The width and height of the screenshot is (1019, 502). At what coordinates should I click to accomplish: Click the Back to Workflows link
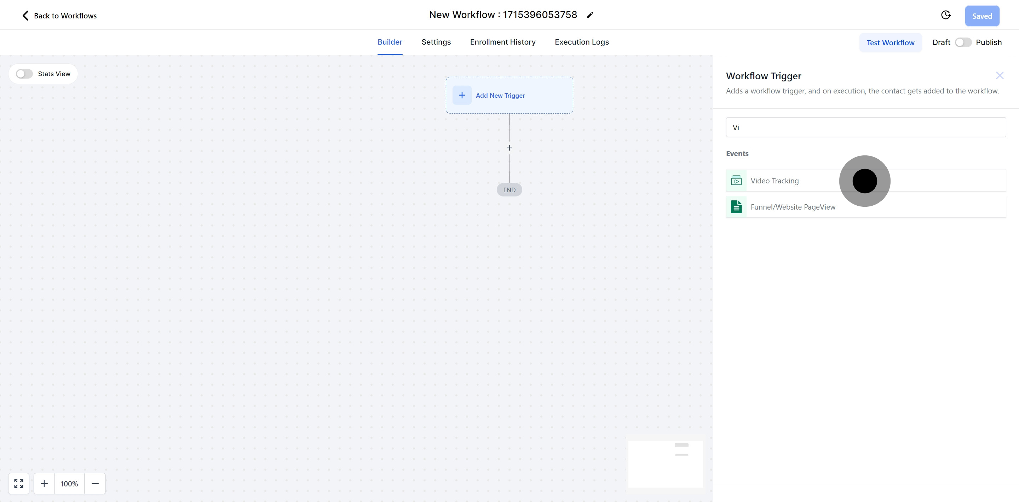tap(65, 16)
